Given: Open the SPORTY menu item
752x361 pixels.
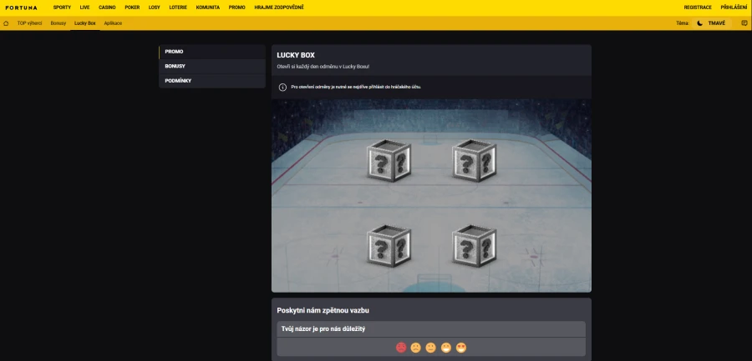Looking at the screenshot, I should (62, 8).
